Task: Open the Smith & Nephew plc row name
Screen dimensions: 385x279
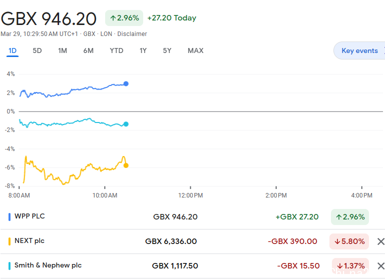Action: [48, 265]
